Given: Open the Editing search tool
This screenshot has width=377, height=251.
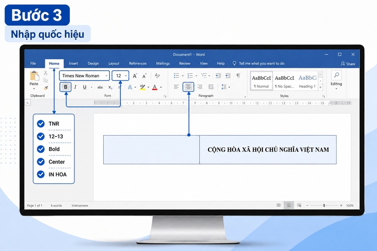Looking at the screenshot, I should [x=336, y=75].
